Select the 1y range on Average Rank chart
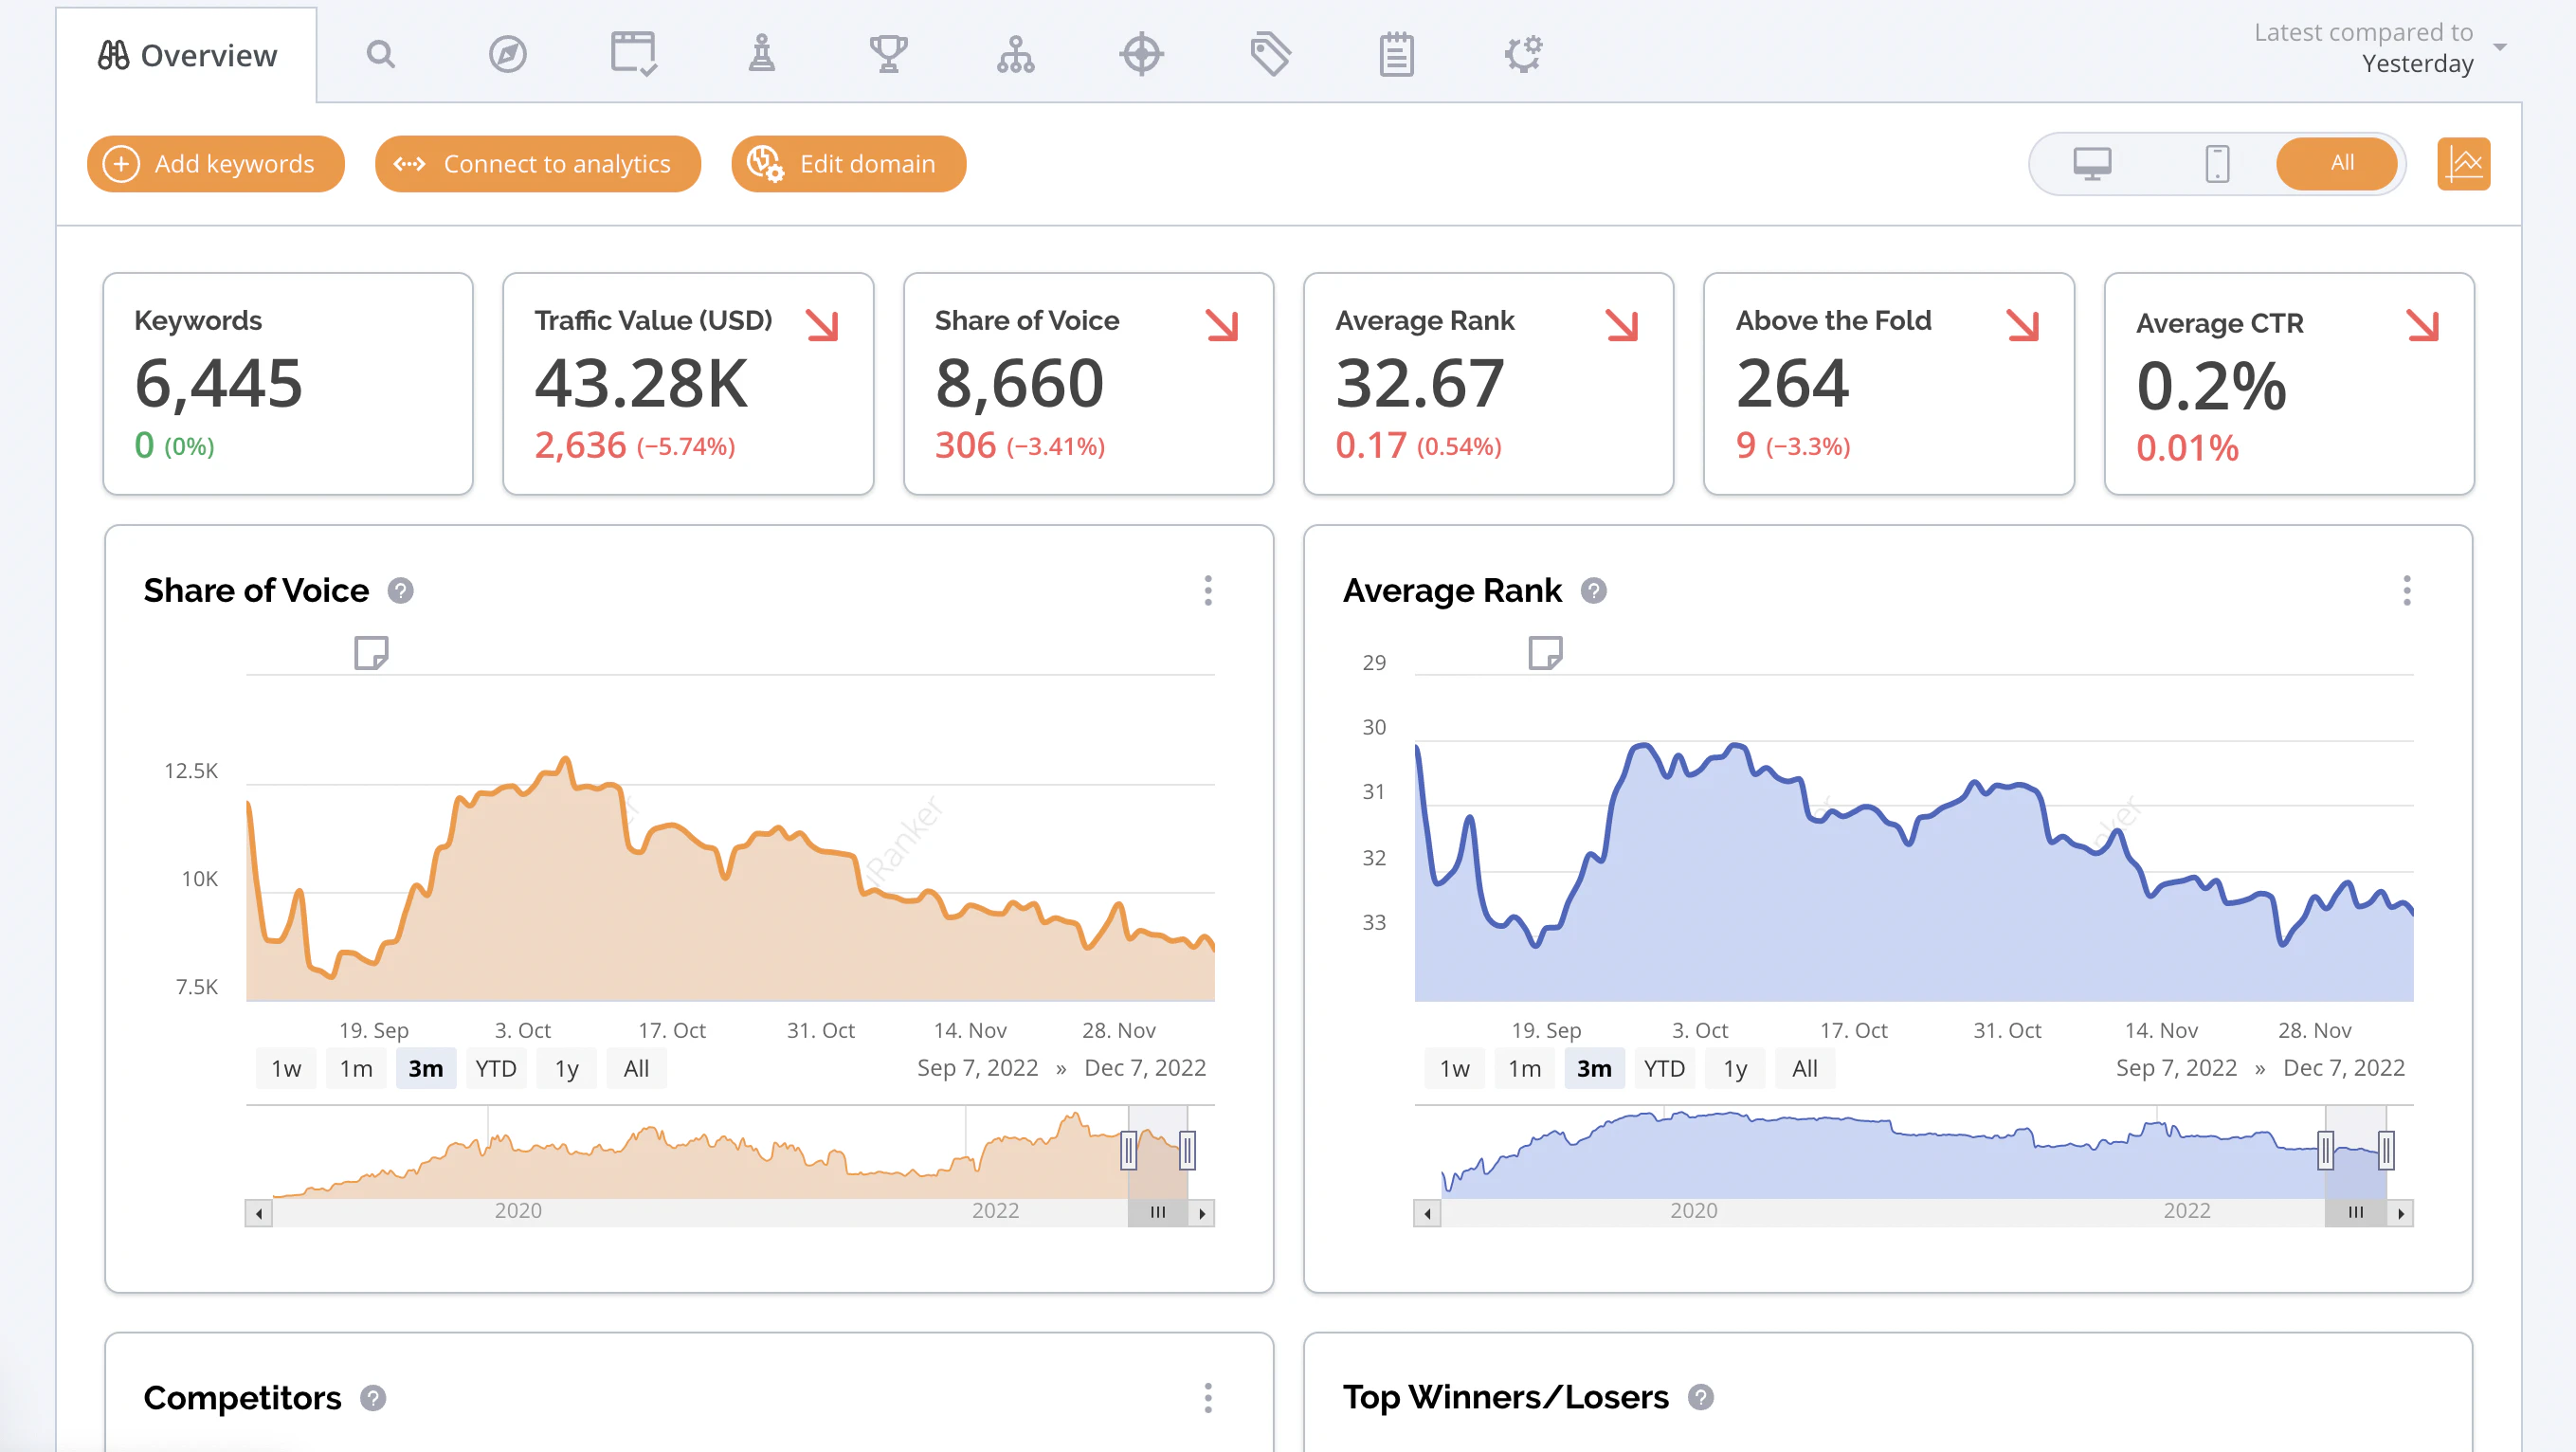Viewport: 2576px width, 1452px height. click(x=1734, y=1067)
